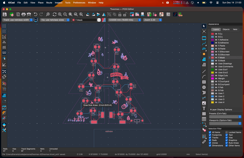Image resolution: width=244 pixels, height=158 pixels.
Task: Switch to the Nets tab
Action: (235, 29)
